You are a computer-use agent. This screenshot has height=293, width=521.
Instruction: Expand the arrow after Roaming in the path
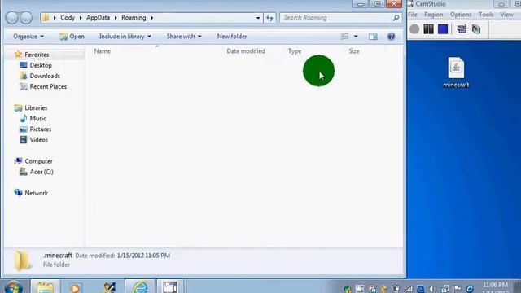click(x=152, y=18)
